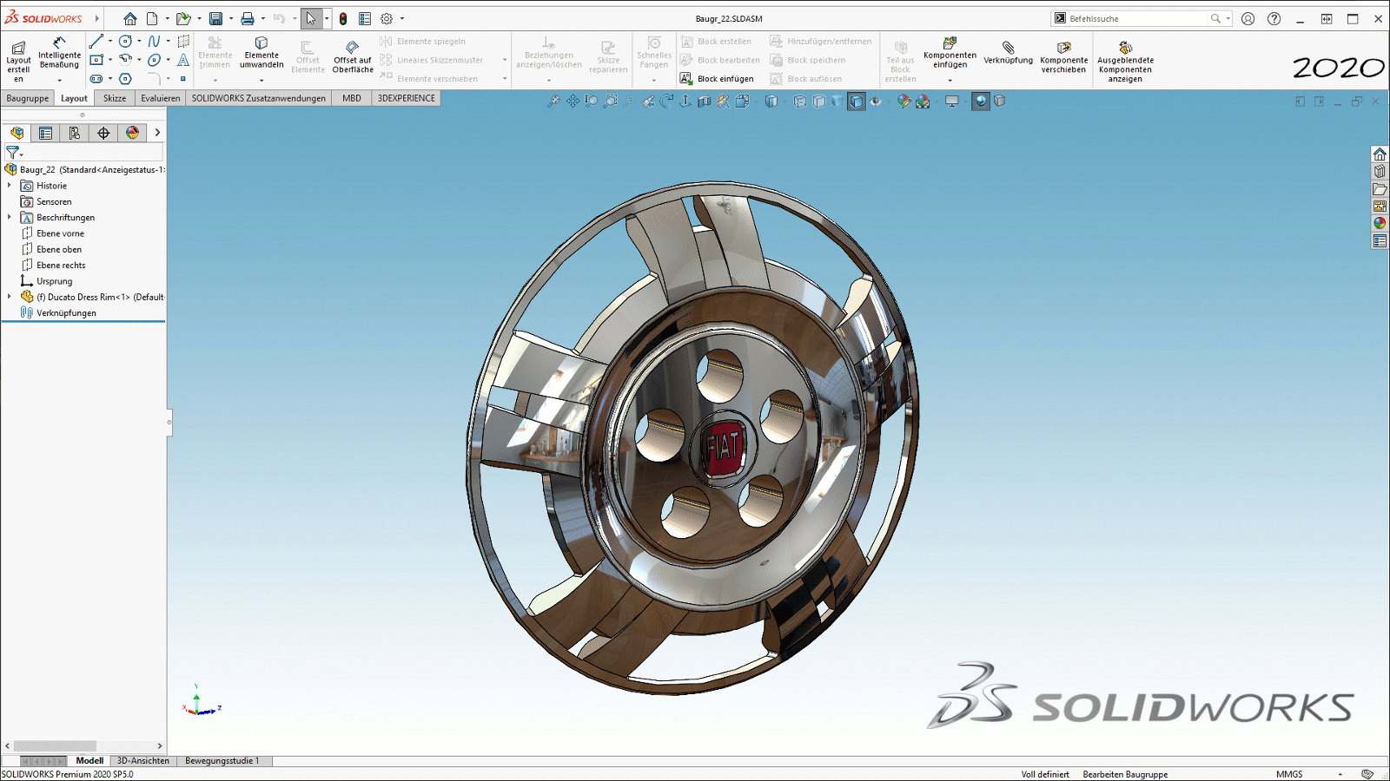The width and height of the screenshot is (1390, 781).
Task: Open the Options gear icon
Action: point(387,18)
